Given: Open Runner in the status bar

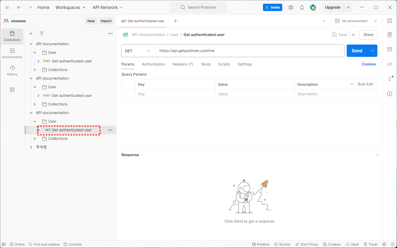Looking at the screenshot, I should (x=283, y=244).
